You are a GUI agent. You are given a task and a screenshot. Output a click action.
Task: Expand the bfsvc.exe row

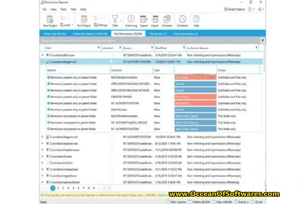point(42,55)
